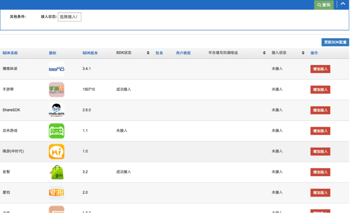Select the 豆米游戏 name text
The height and width of the screenshot is (213, 350).
(x=10, y=130)
